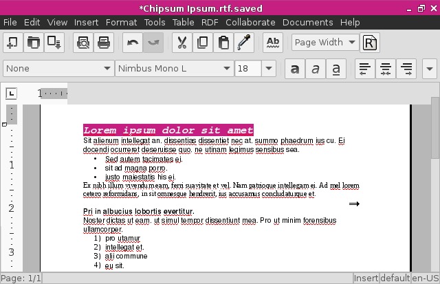Open the Table menu

183,22
